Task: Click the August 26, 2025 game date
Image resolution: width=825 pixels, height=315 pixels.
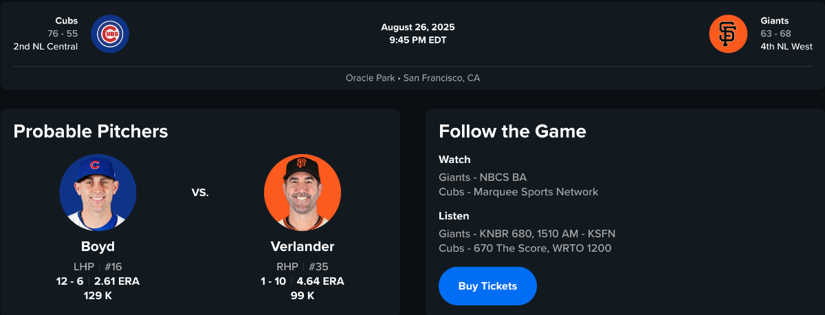Action: (418, 28)
